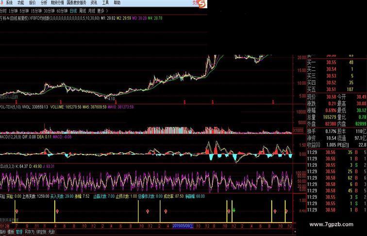
Task: Open the 资讯 menu
Action: click(94, 3)
